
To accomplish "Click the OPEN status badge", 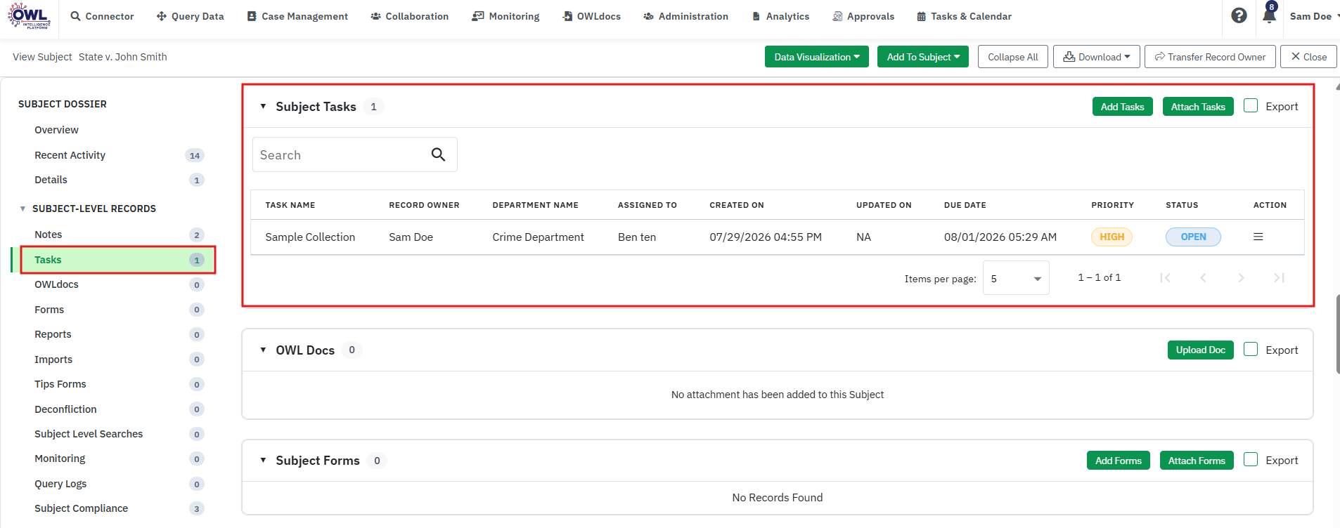I will point(1193,237).
